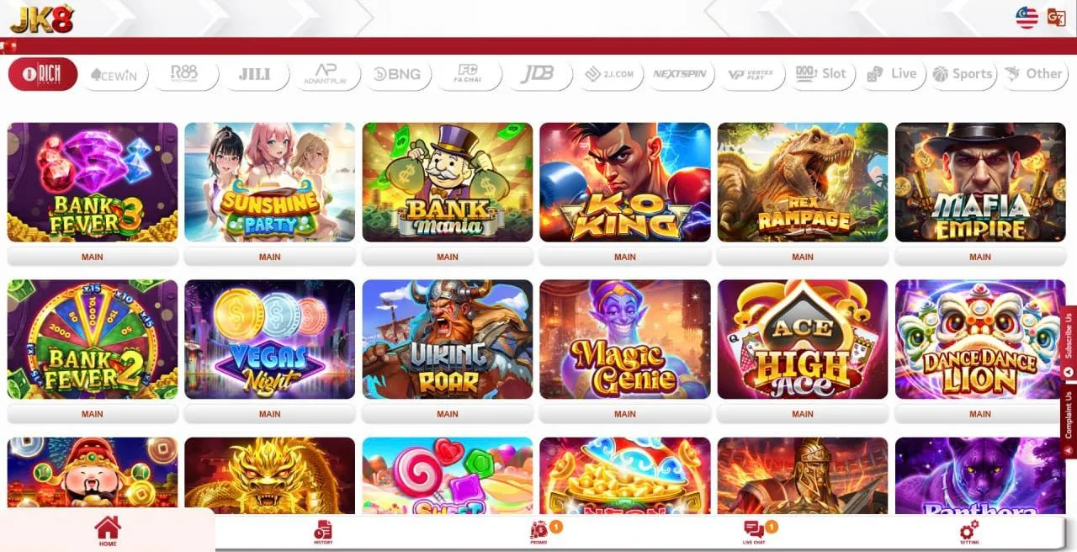Click the JK8 logo

(x=42, y=19)
